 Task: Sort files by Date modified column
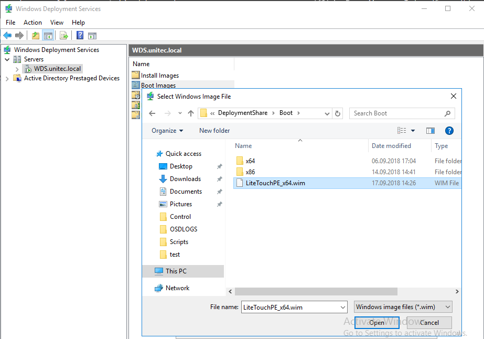pyautogui.click(x=391, y=146)
